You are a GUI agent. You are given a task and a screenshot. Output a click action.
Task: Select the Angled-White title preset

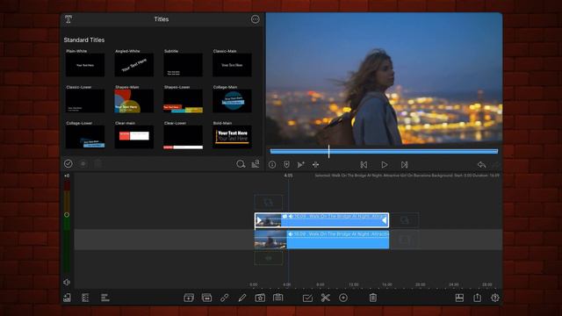tap(134, 65)
